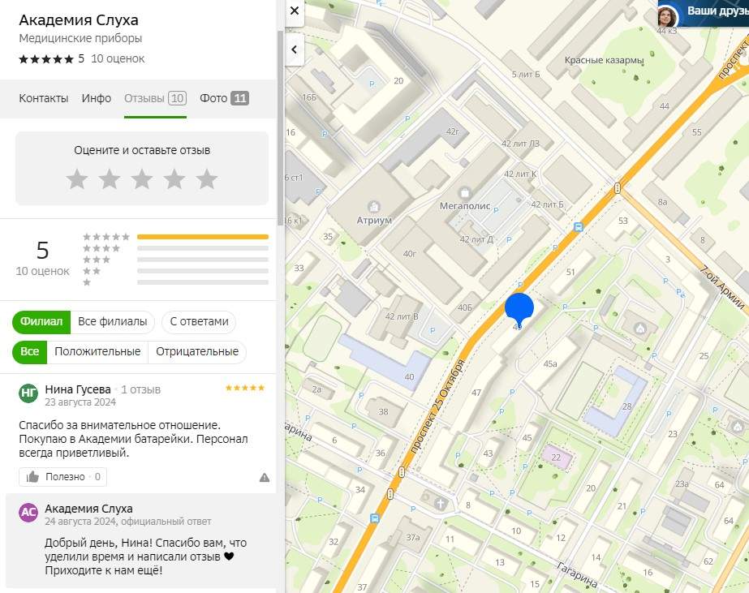The image size is (749, 593).
Task: Rate with the fifth star
Action: tap(207, 179)
